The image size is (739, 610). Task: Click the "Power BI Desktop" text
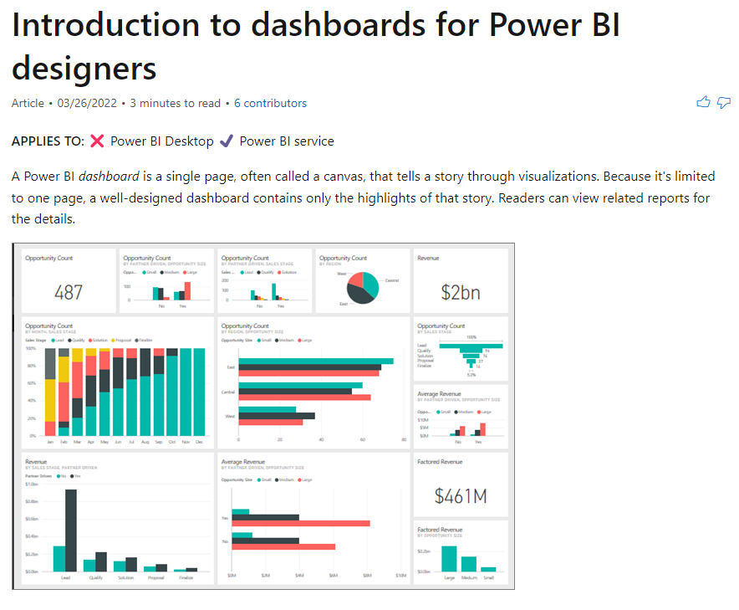pyautogui.click(x=161, y=141)
